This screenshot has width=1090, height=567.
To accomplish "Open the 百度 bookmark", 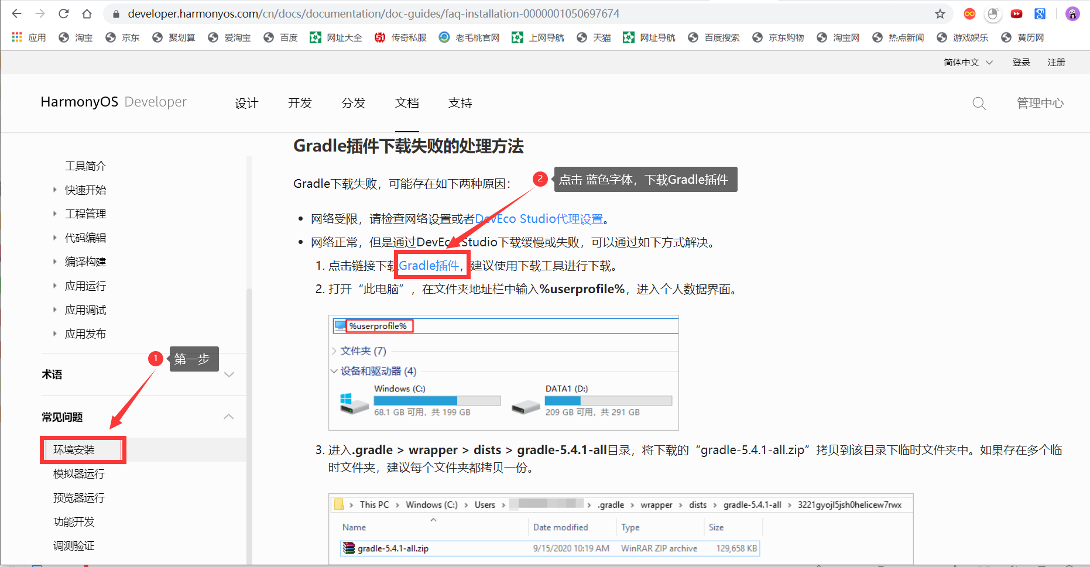I will [280, 37].
